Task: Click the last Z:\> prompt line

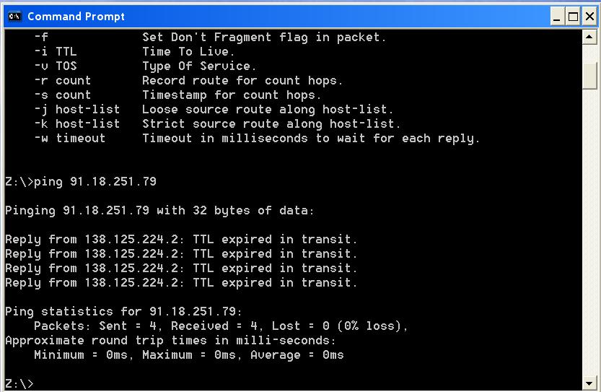Action: 19,383
